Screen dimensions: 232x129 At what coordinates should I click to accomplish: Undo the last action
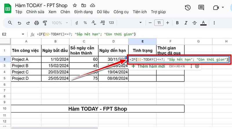click(x=19, y=23)
